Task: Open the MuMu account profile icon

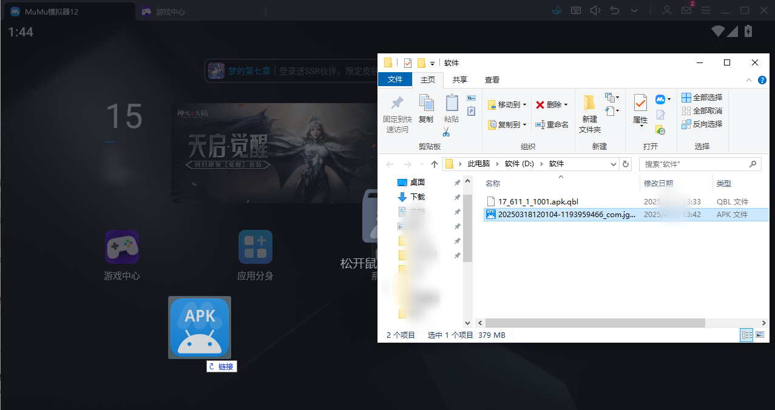Action: (666, 10)
